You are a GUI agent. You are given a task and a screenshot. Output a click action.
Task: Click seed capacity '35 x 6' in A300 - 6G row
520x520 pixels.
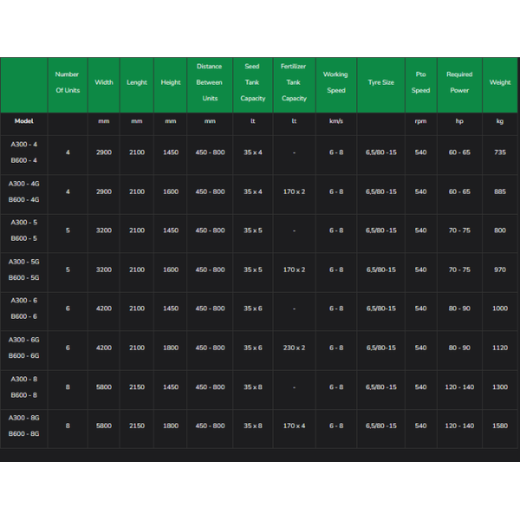coord(253,348)
